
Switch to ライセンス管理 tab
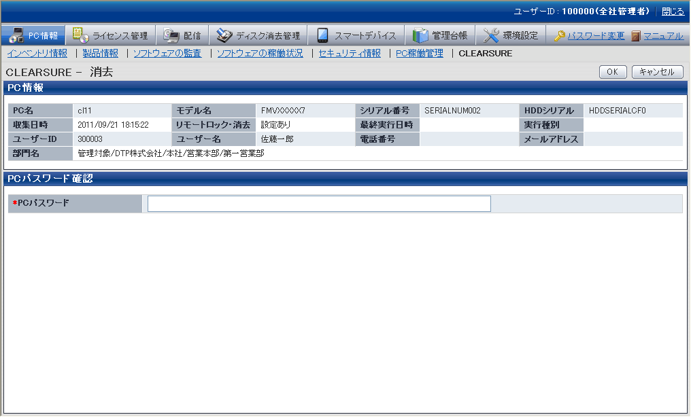(x=111, y=35)
